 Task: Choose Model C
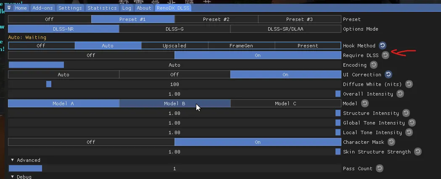point(286,104)
